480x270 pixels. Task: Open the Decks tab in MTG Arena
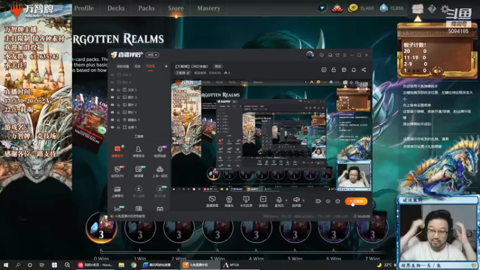(116, 8)
